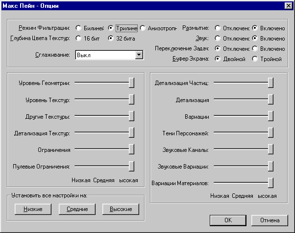This screenshot has width=295, height=233.
Task: Click the Детализация Частиц slider handle
Action: pos(270,83)
